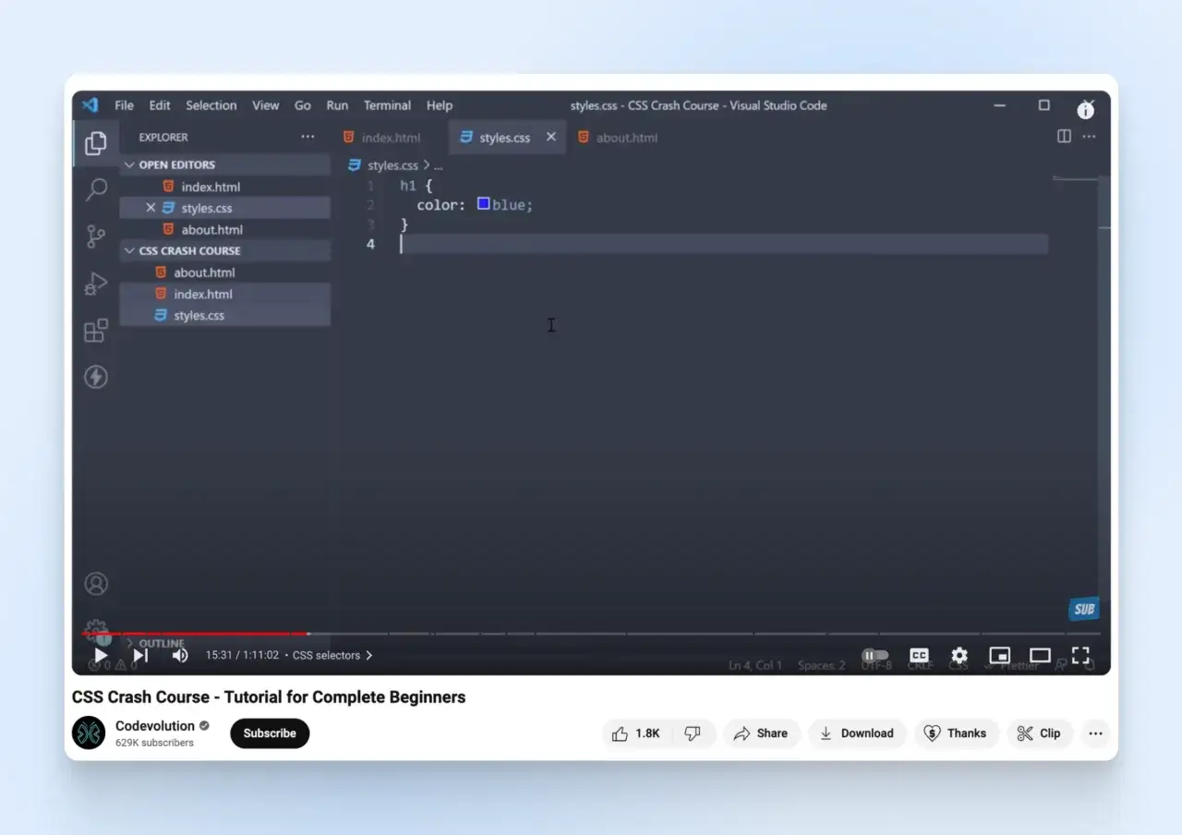Click the Split Editor icon above the code
The image size is (1182, 835).
1063,136
